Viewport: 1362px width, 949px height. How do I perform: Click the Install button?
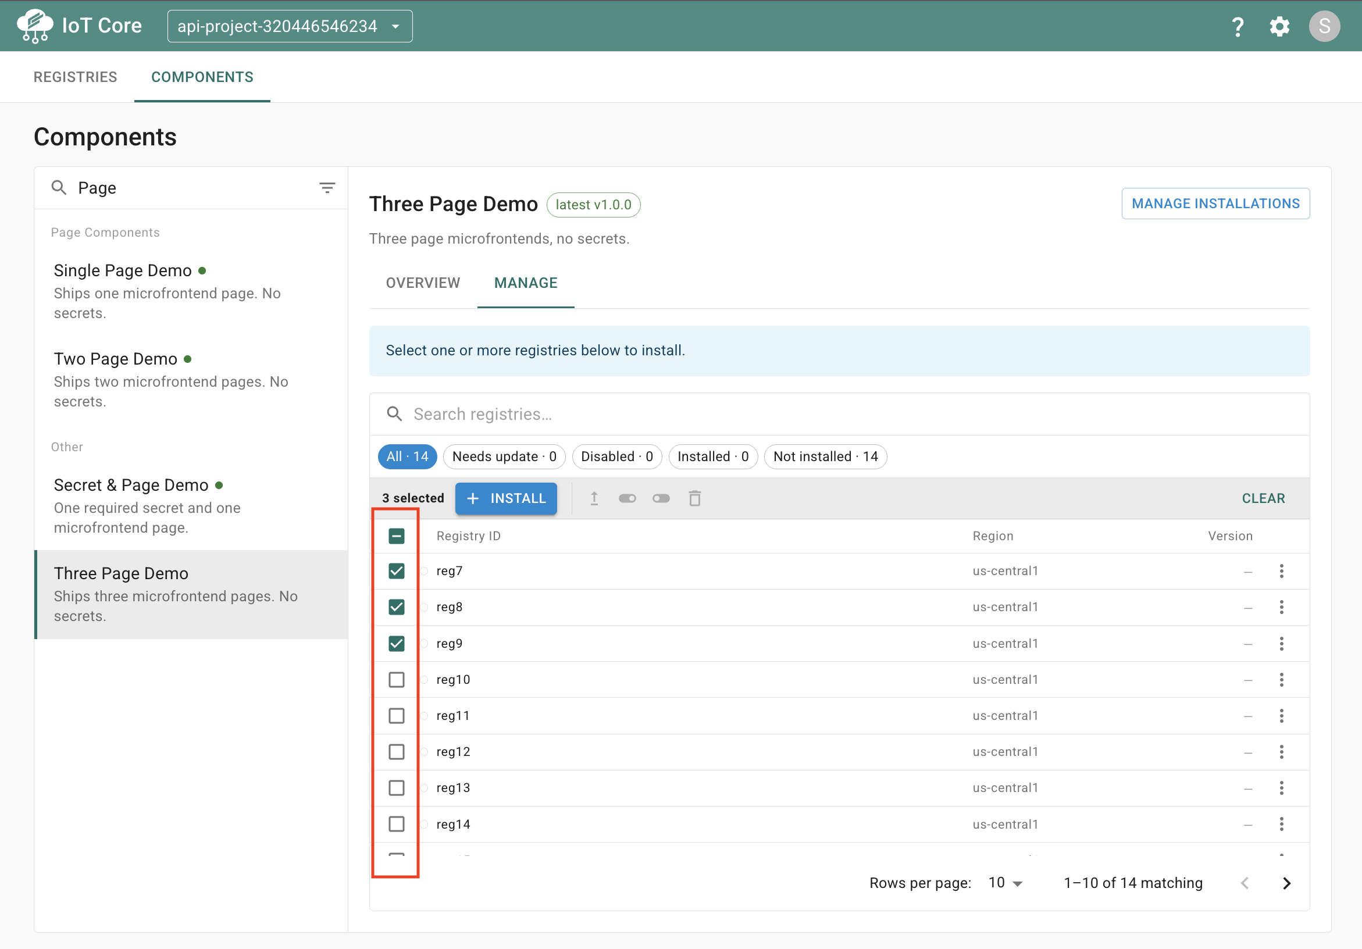[506, 498]
